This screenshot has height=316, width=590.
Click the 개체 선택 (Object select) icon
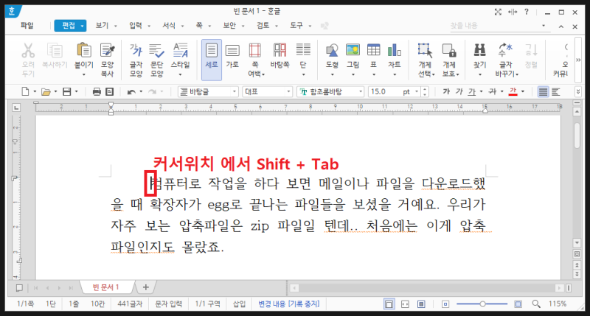[x=425, y=50]
